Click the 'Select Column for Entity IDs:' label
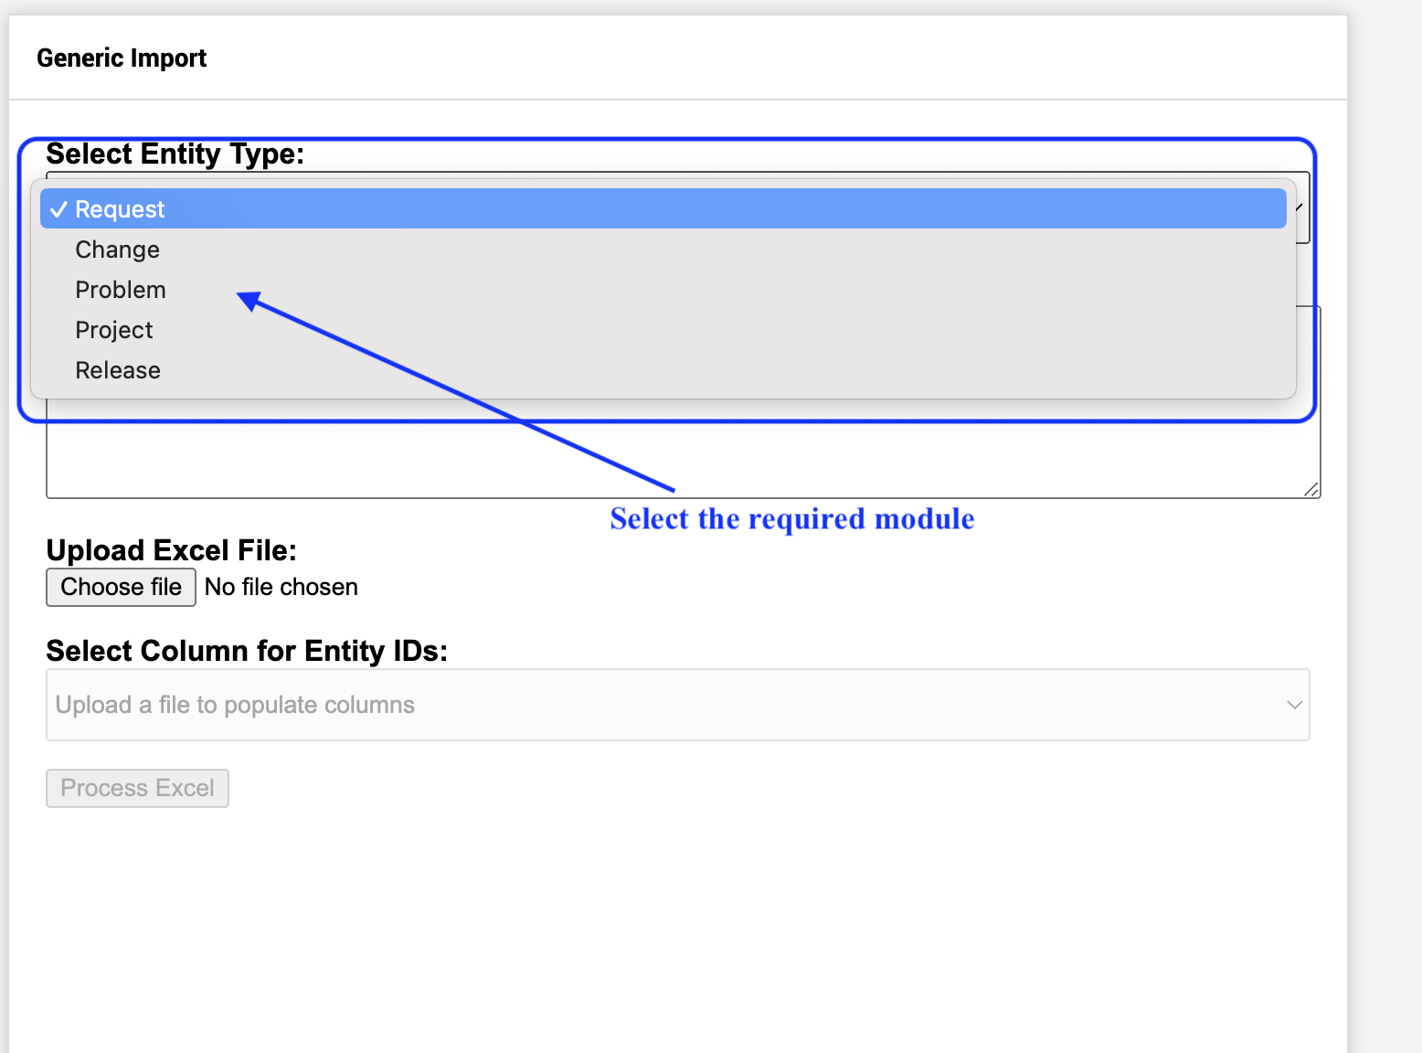This screenshot has height=1053, width=1422. 247,651
